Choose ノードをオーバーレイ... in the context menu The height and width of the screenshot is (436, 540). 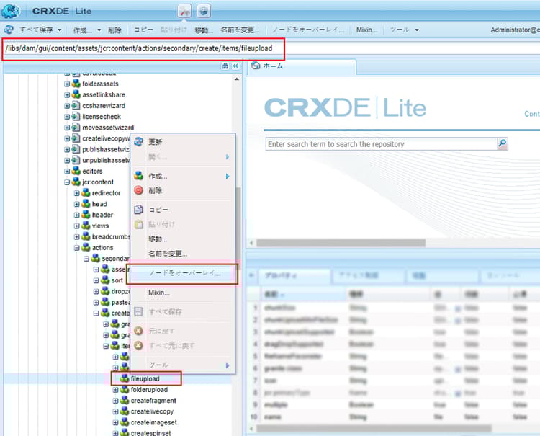point(183,273)
